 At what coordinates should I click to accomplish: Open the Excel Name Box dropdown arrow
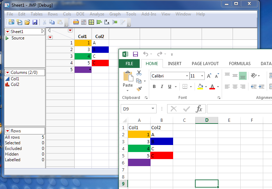click(x=153, y=109)
